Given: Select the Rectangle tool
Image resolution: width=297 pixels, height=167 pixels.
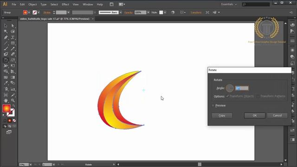Looking at the screenshot, I should point(13,43).
